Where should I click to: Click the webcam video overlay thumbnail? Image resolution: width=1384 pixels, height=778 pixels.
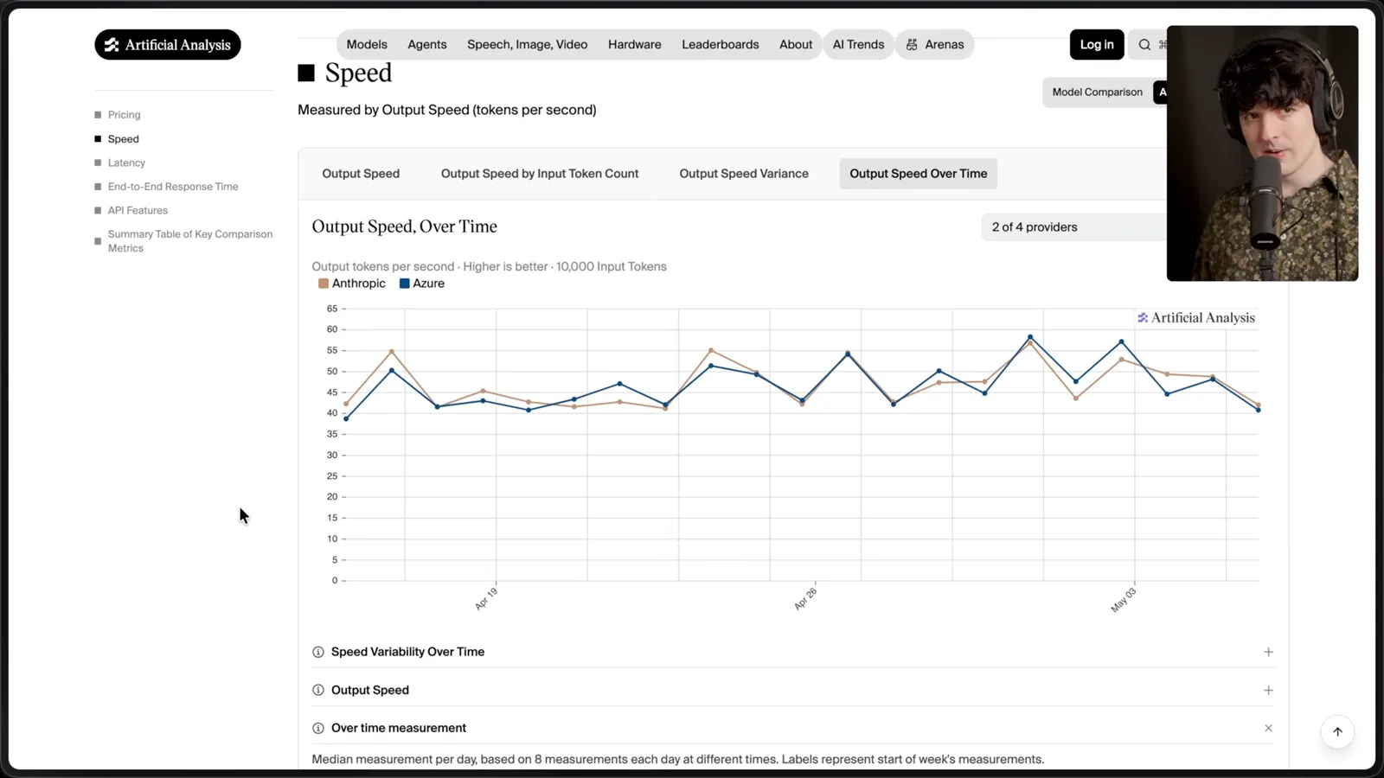coord(1262,153)
